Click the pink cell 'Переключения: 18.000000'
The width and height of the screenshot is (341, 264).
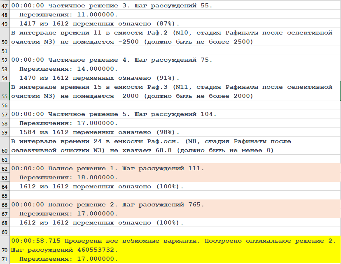(x=68, y=178)
